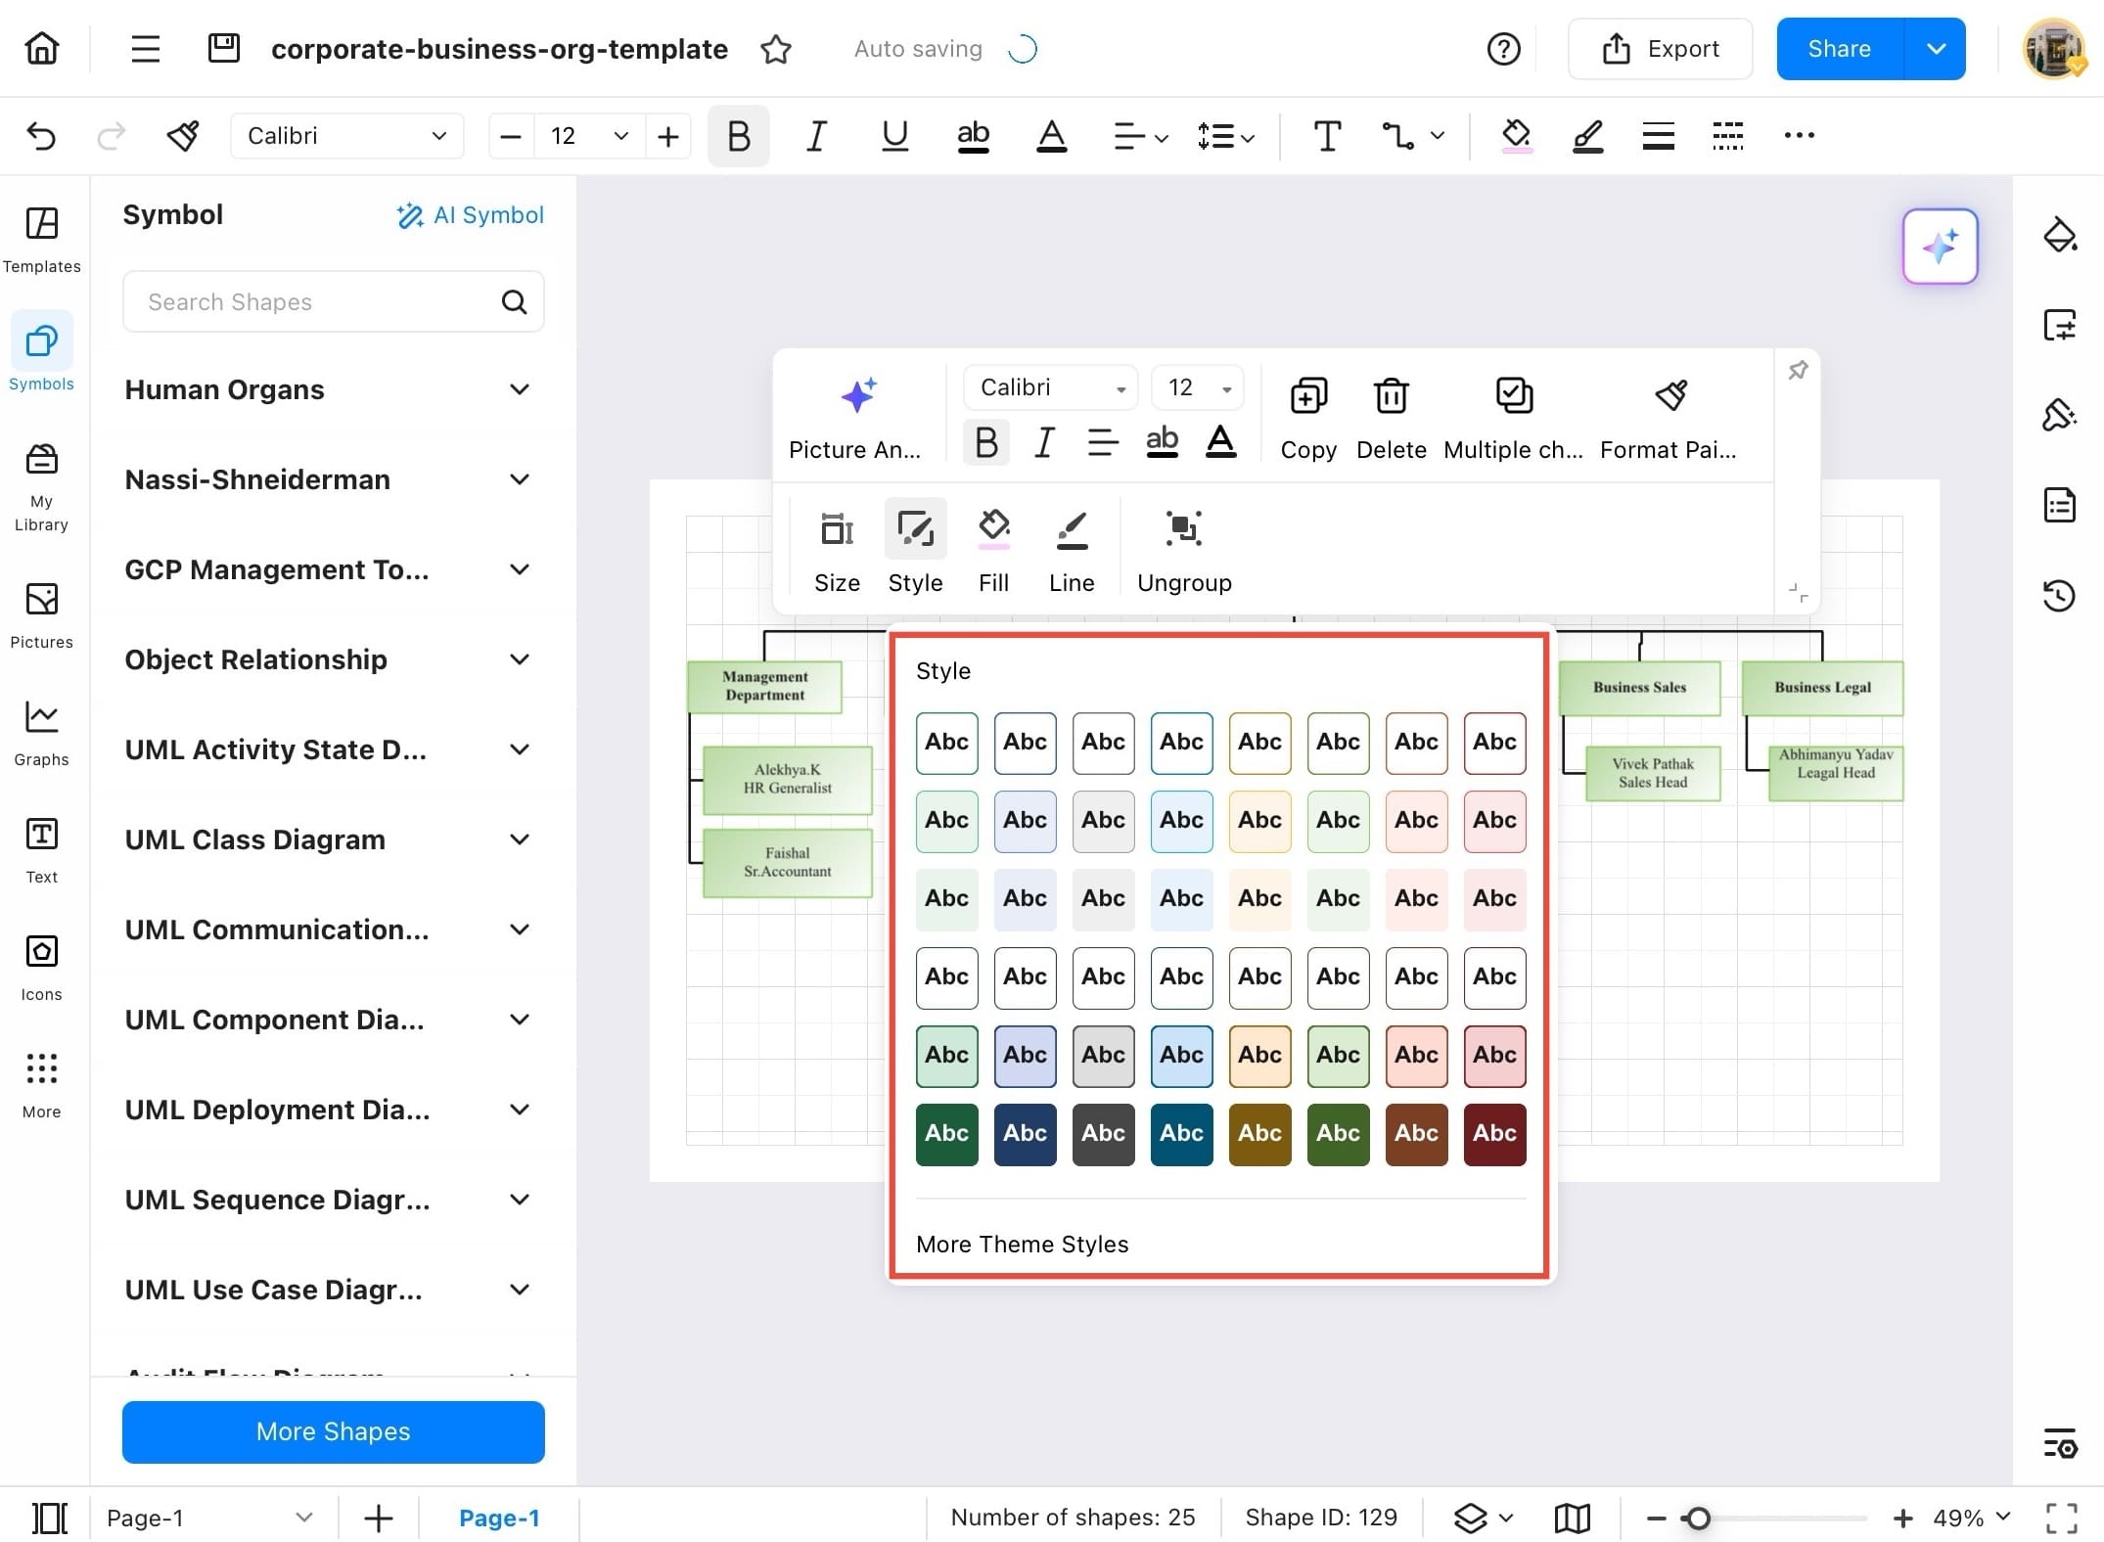Toggle underline formatting
The width and height of the screenshot is (2104, 1542).
point(893,136)
